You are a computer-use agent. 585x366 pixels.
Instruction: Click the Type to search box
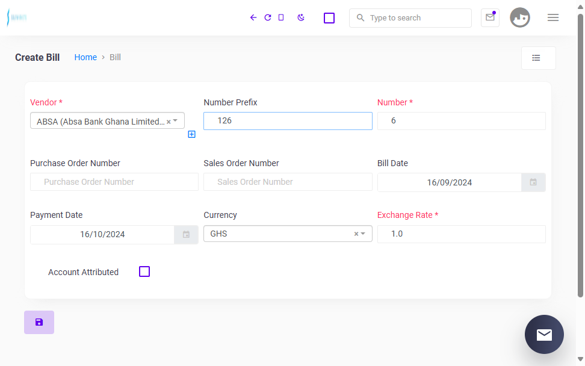410,18
